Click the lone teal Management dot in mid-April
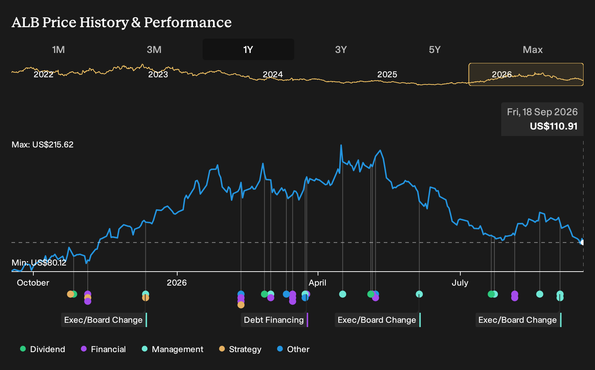Image resolution: width=595 pixels, height=370 pixels. click(x=343, y=294)
